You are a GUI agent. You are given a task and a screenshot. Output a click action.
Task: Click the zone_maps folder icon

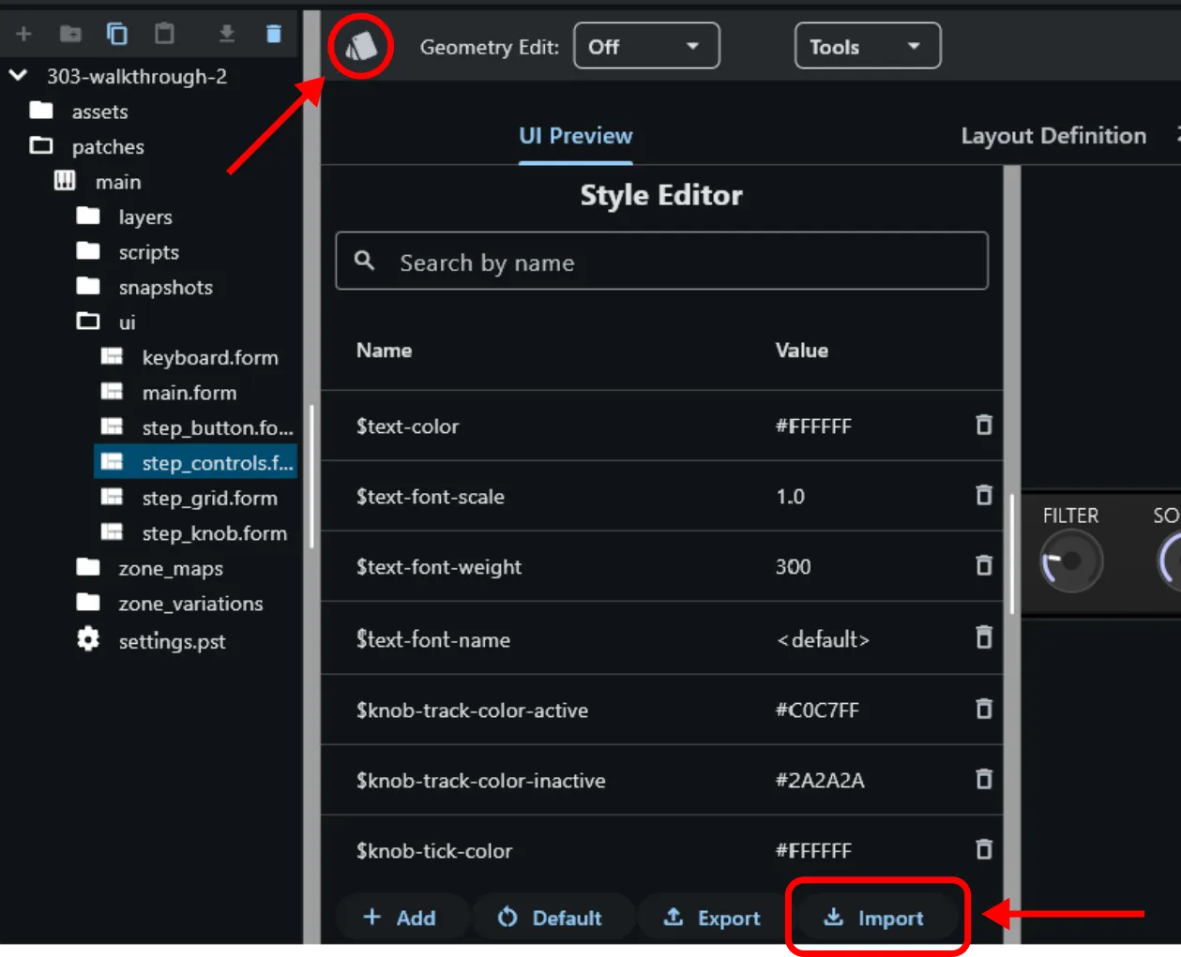tap(88, 567)
